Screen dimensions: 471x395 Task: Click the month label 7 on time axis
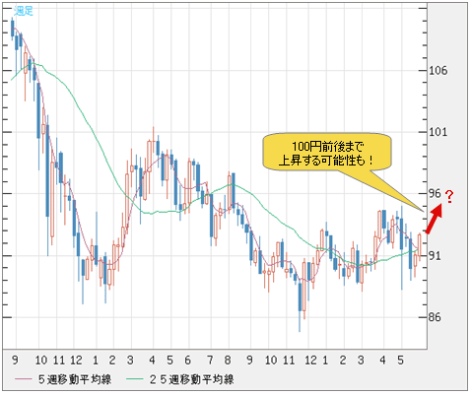coord(210,361)
